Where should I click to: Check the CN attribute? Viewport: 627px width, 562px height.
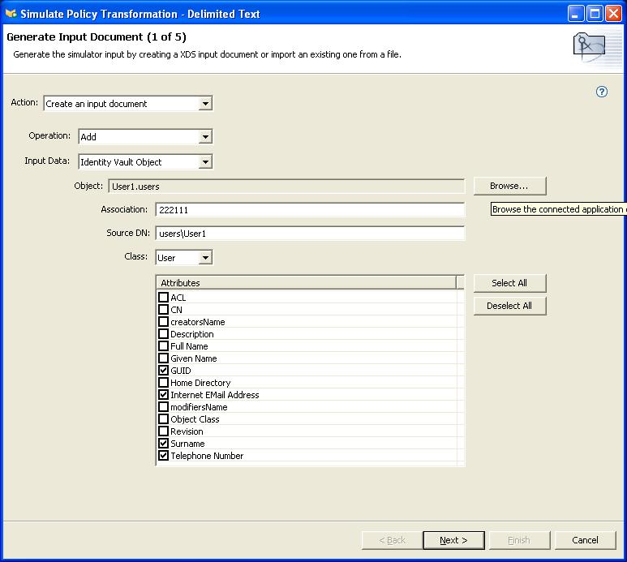163,309
